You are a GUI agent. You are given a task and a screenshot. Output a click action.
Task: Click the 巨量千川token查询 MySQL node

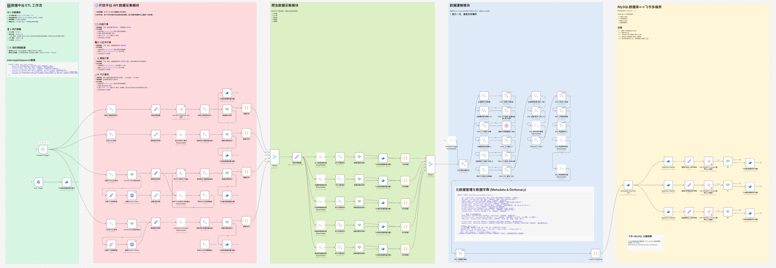click(x=111, y=175)
